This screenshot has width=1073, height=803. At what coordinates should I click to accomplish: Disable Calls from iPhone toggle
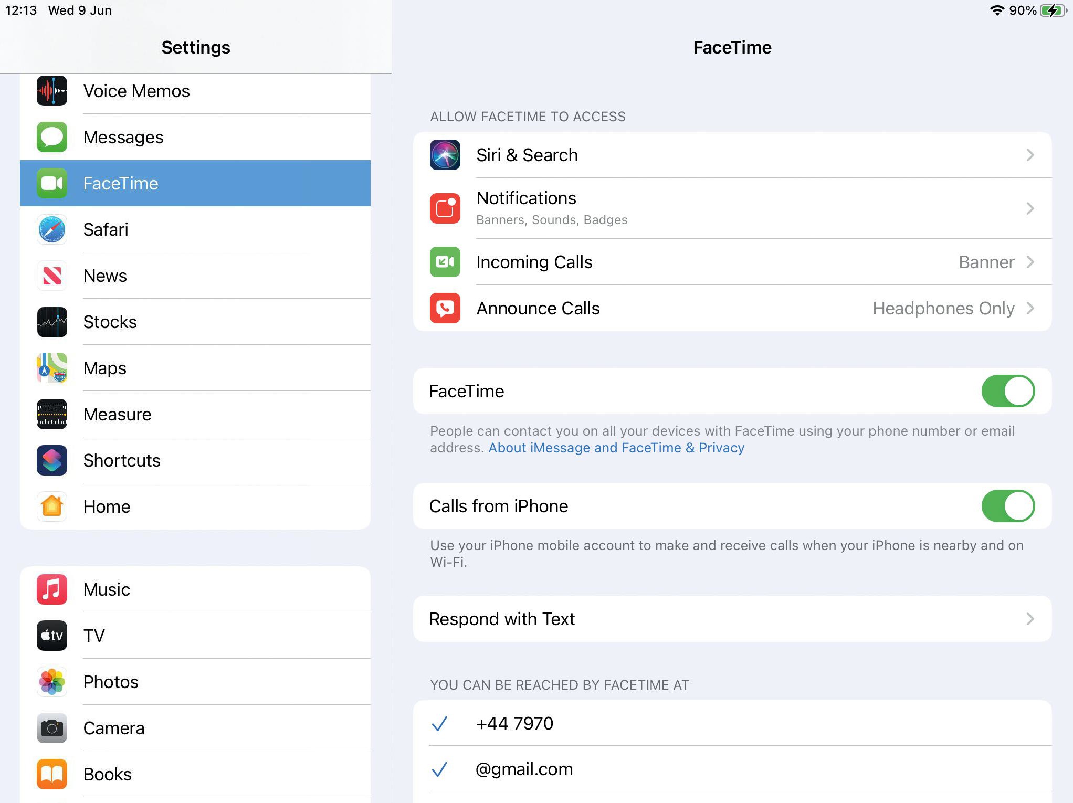[x=1007, y=506]
